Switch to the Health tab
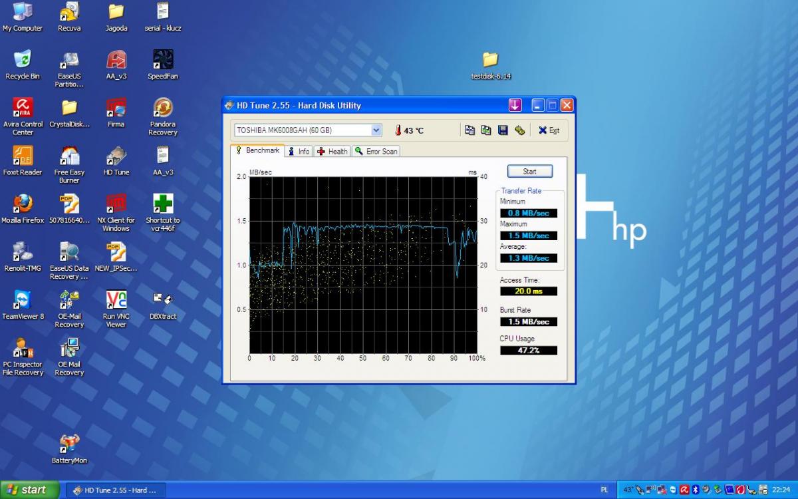This screenshot has width=798, height=499. click(x=332, y=152)
